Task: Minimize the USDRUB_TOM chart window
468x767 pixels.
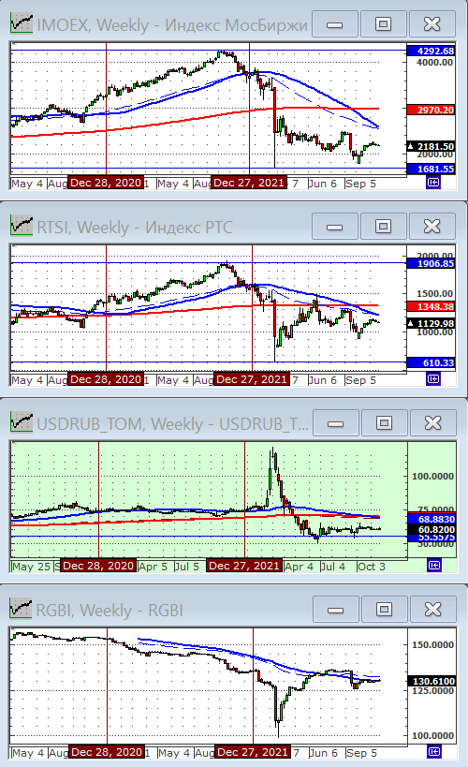Action: coord(335,423)
